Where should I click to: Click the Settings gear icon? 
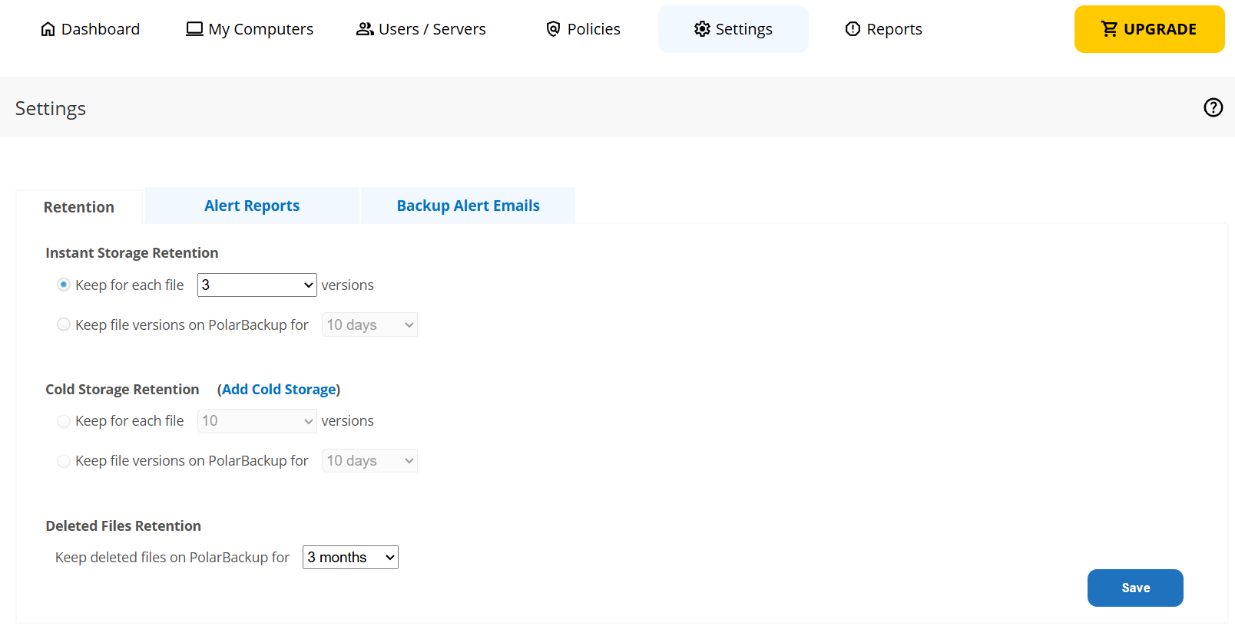point(702,29)
